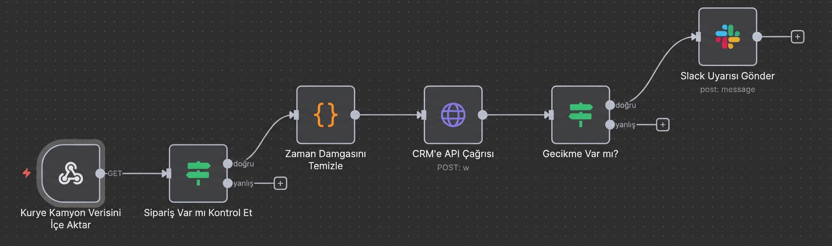
Task: Add node after Slack output plus button
Action: click(x=797, y=36)
